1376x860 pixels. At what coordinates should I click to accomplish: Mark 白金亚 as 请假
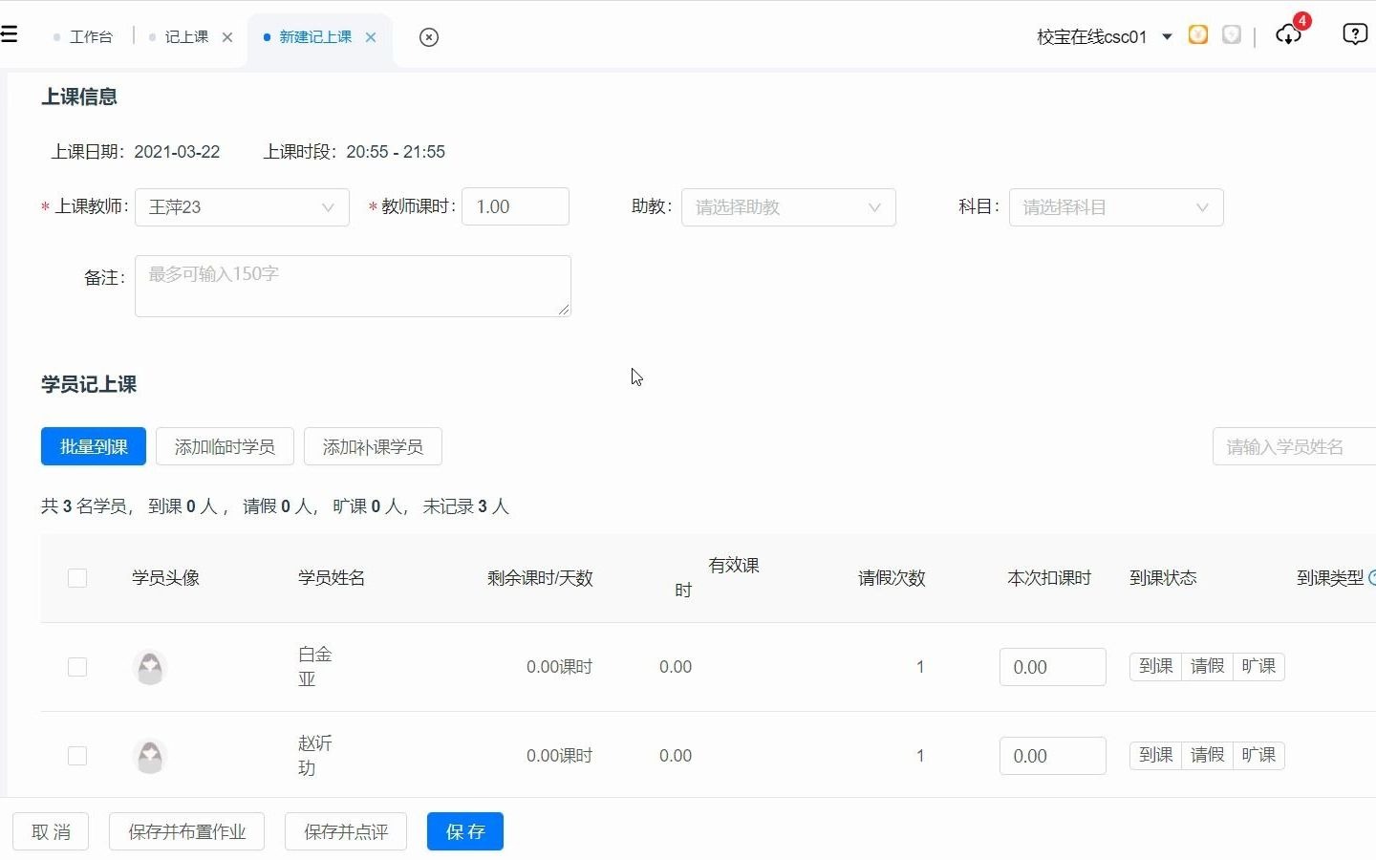tap(1208, 666)
